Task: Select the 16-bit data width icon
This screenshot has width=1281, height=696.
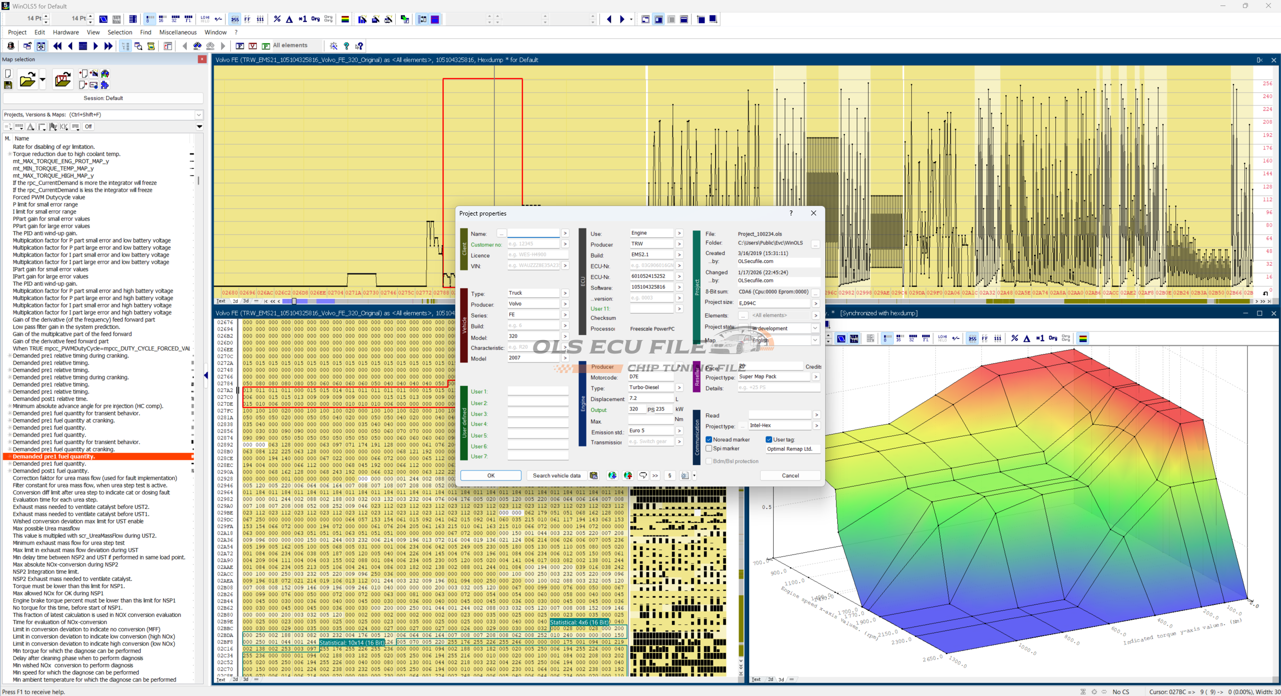Action: click(162, 19)
